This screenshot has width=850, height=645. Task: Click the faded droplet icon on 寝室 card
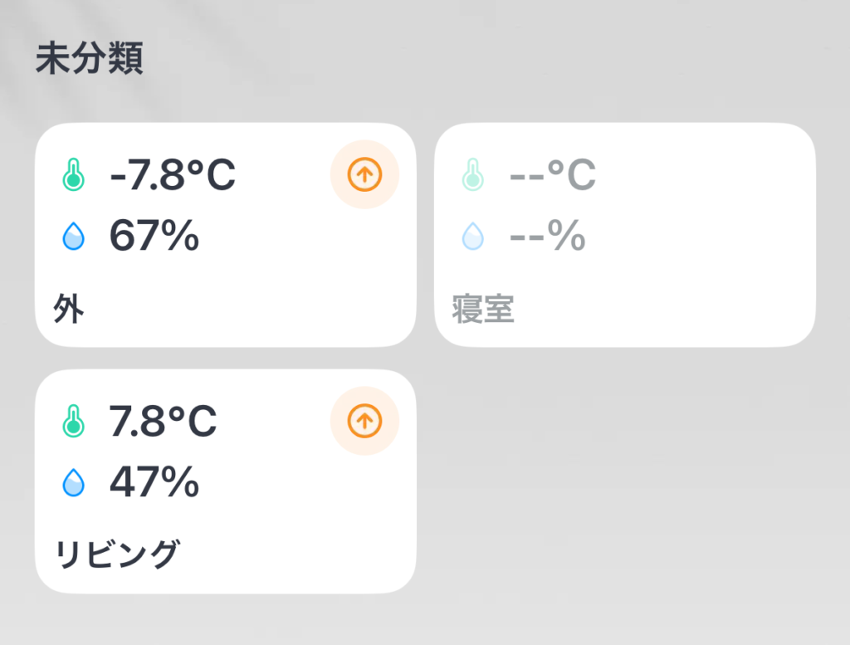click(472, 237)
